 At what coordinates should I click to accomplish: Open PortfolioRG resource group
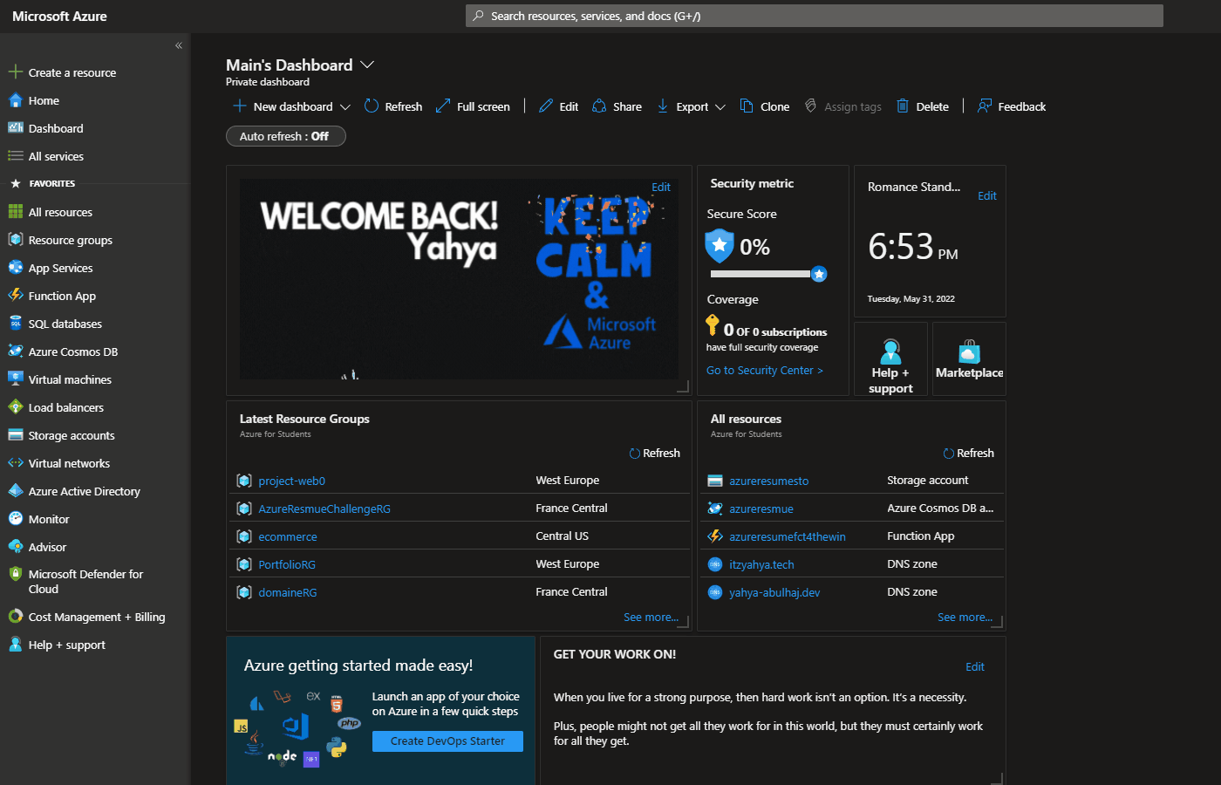[287, 564]
